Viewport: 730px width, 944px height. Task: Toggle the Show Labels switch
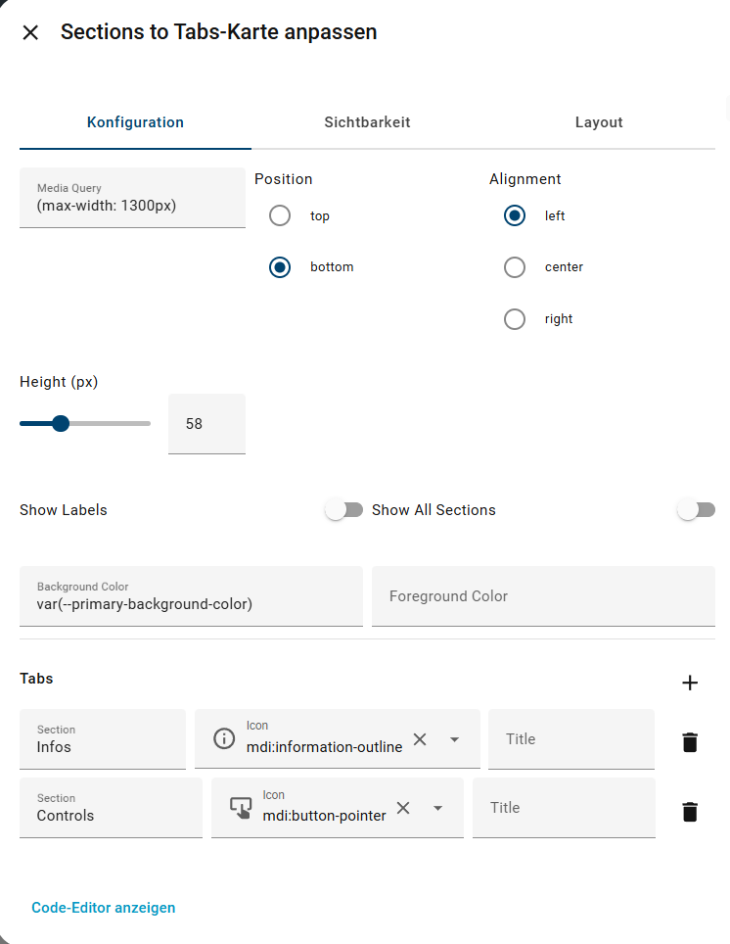344,510
